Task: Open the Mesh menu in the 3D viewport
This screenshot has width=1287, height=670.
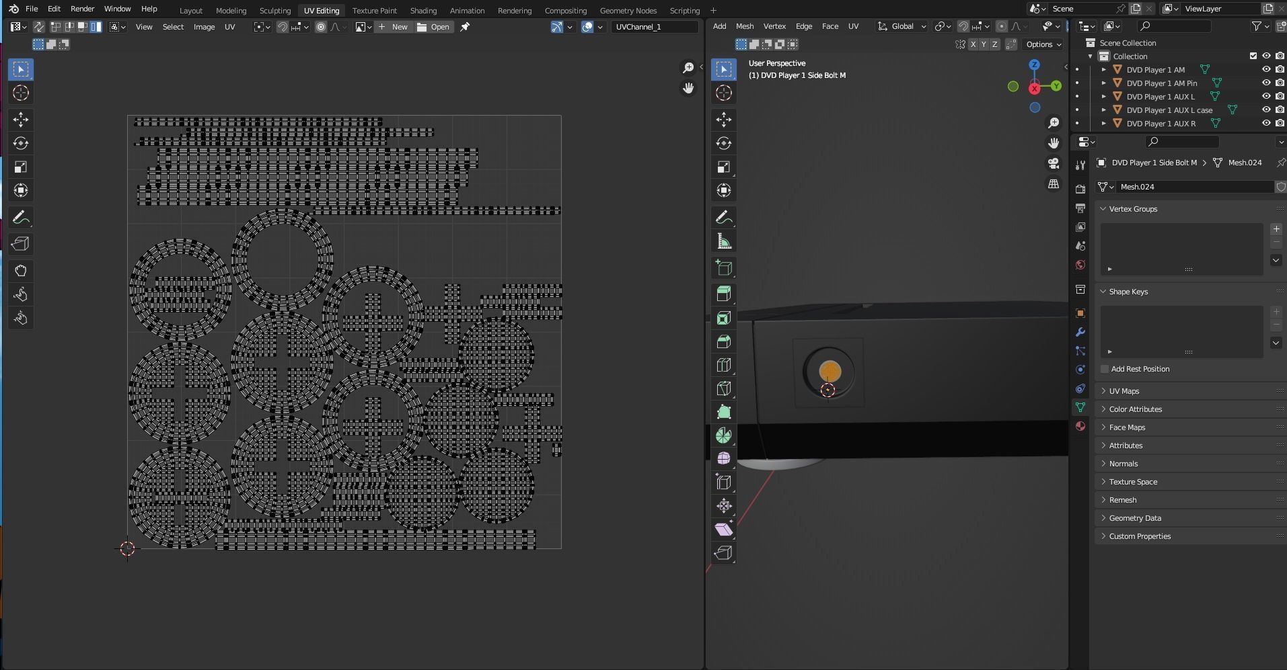Action: (x=745, y=26)
